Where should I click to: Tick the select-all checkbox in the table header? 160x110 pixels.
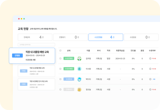coord(60,51)
